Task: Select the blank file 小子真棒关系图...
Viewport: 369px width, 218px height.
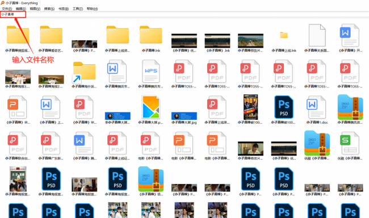Action: [x=317, y=35]
